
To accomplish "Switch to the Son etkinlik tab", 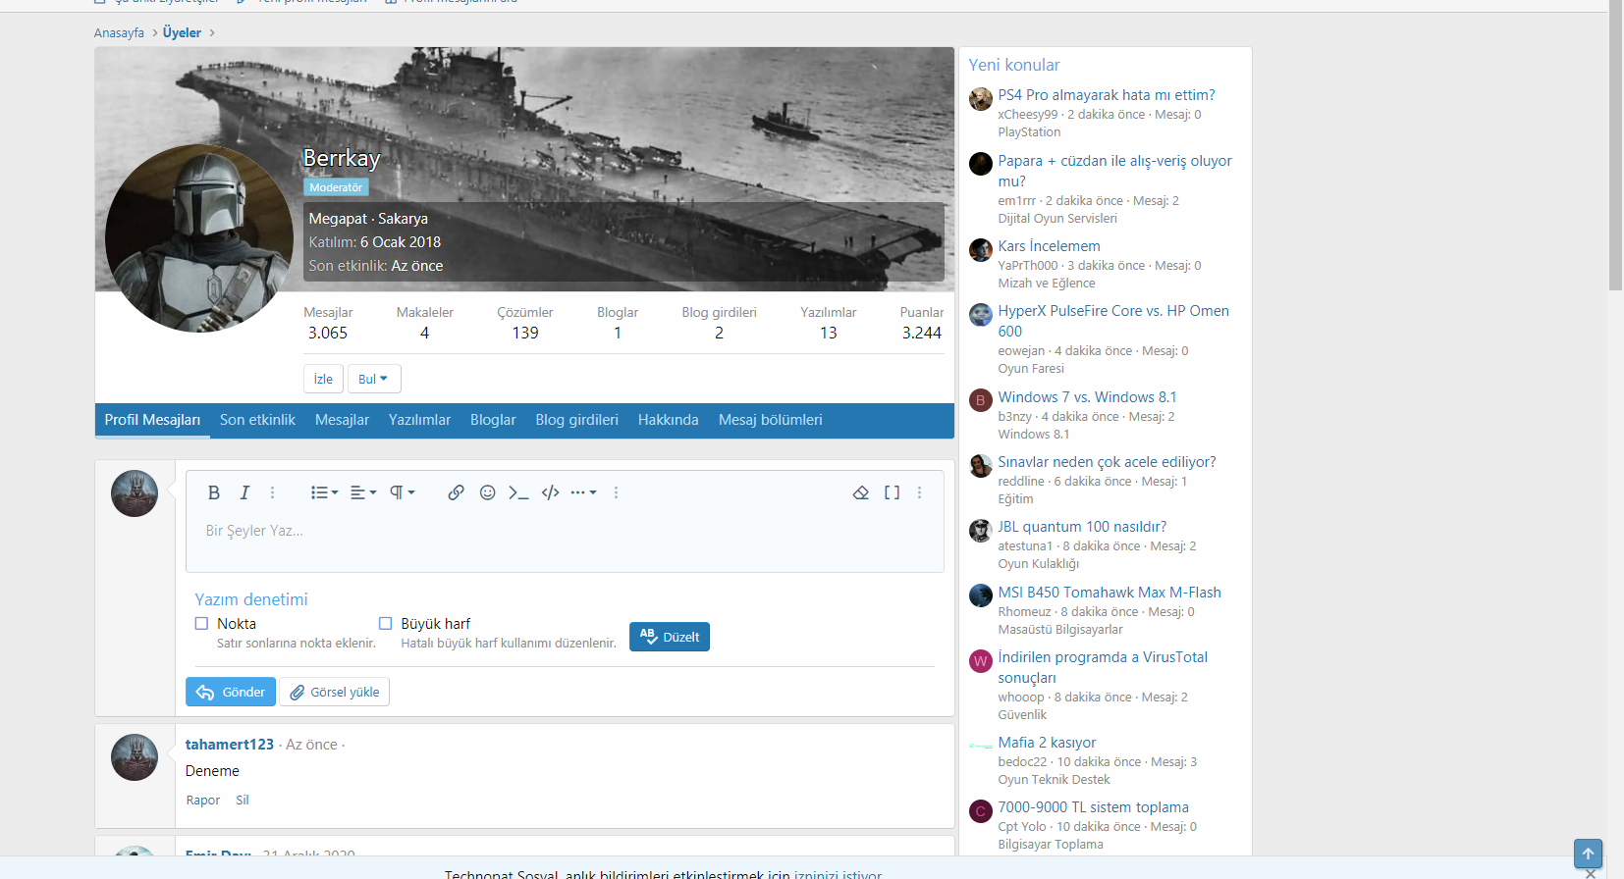I will pos(257,420).
